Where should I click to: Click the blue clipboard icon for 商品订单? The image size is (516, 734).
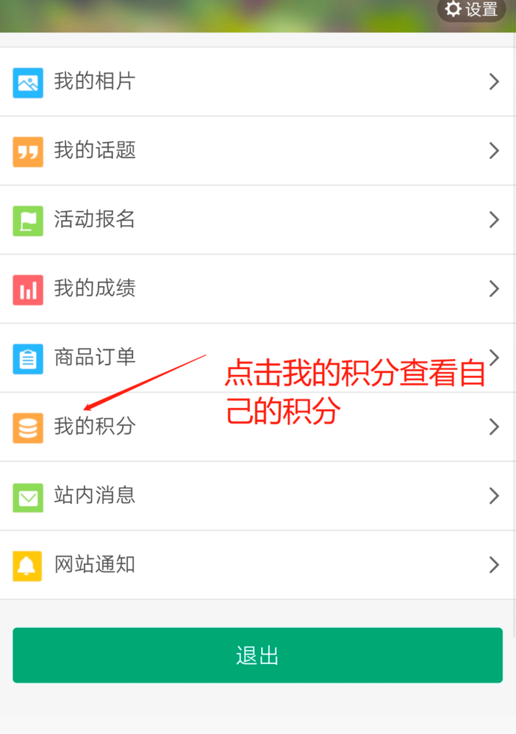[28, 359]
